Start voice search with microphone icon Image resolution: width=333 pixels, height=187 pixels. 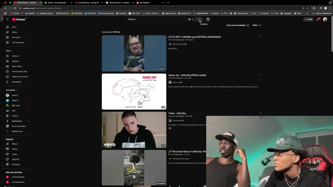tap(208, 19)
